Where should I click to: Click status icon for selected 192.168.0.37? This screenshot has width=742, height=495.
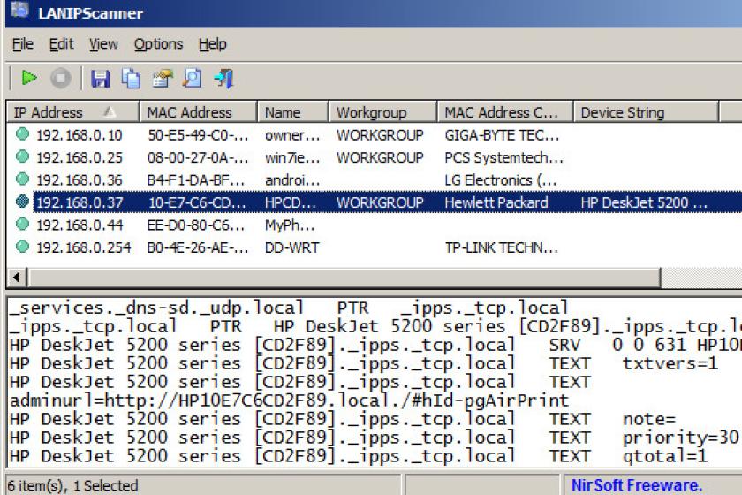click(22, 202)
